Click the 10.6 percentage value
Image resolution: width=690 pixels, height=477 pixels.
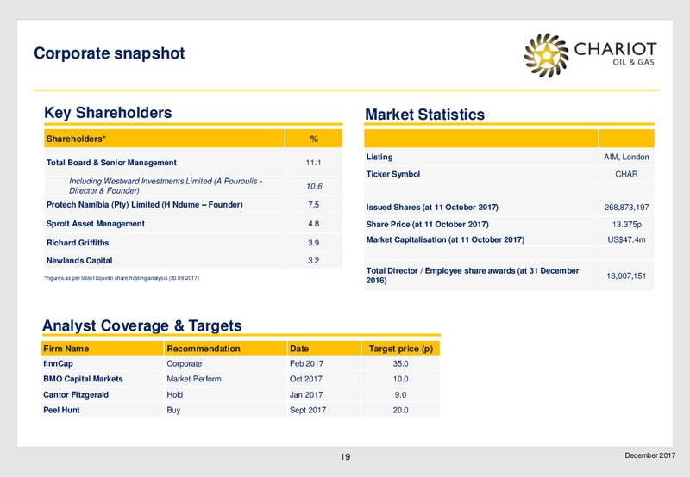click(314, 186)
